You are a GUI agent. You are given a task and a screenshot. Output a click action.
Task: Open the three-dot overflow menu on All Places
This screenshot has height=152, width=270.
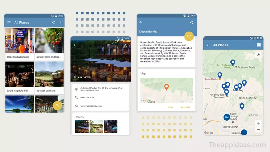61,22
